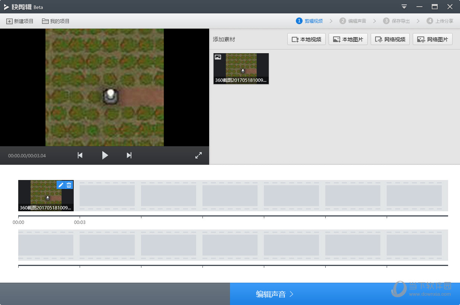Add network video (网络视频)
This screenshot has width=460, height=305.
click(390, 39)
